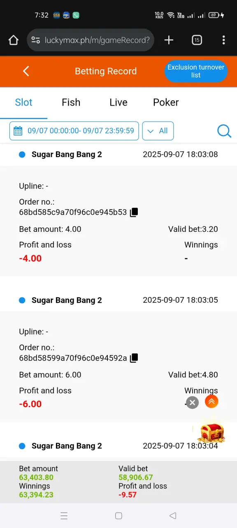Dismiss floating widget with gray X button
The width and height of the screenshot is (237, 528).
(x=192, y=402)
